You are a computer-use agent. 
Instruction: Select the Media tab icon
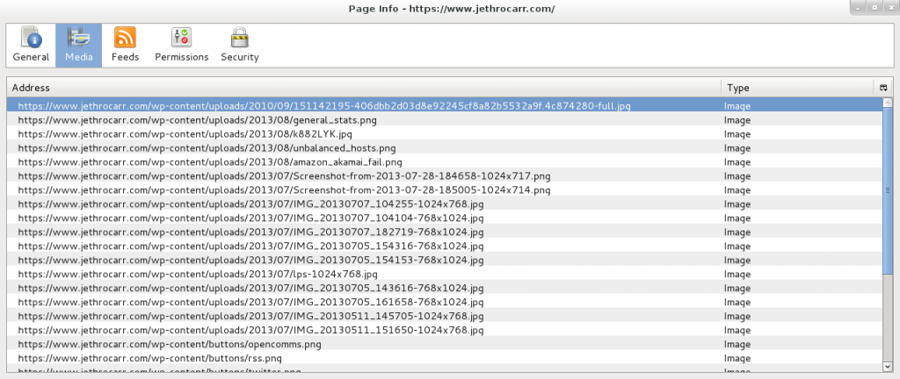click(x=78, y=38)
